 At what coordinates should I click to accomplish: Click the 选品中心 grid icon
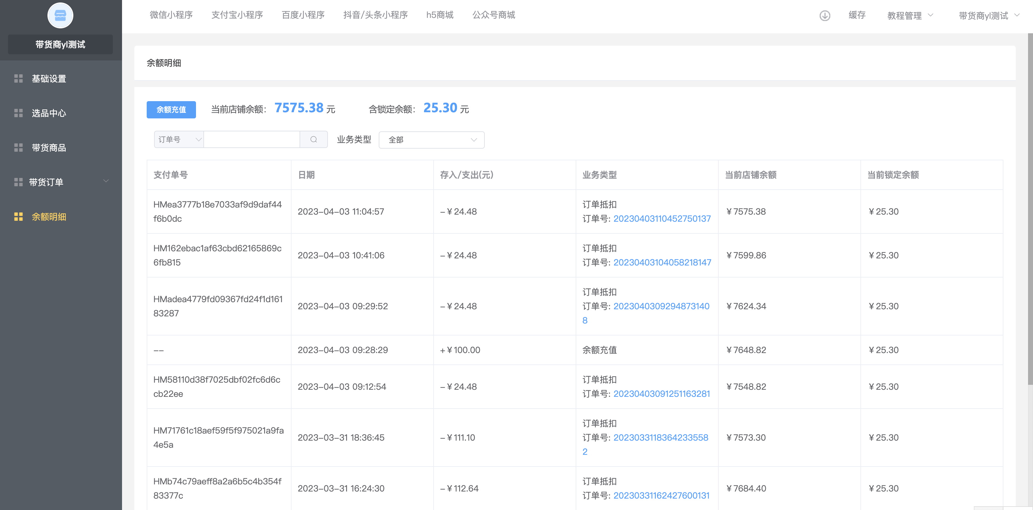18,113
